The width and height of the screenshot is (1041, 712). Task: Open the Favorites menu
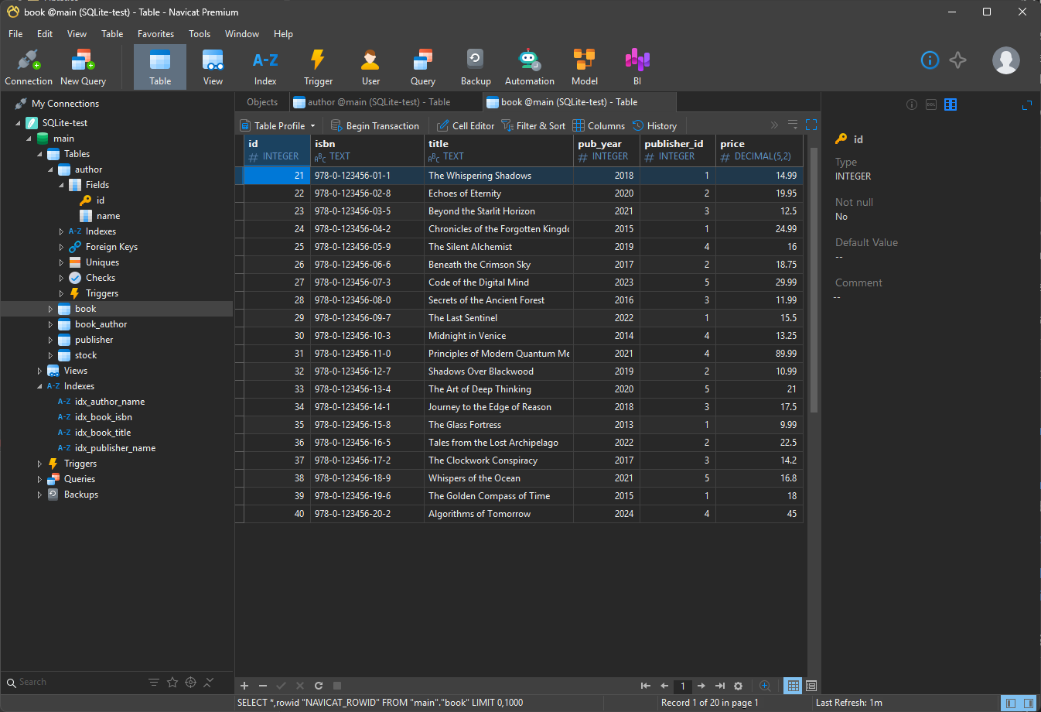(155, 34)
